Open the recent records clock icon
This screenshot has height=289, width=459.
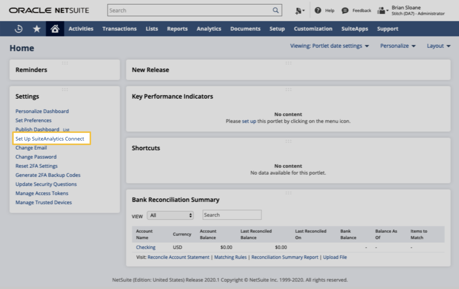tap(18, 28)
